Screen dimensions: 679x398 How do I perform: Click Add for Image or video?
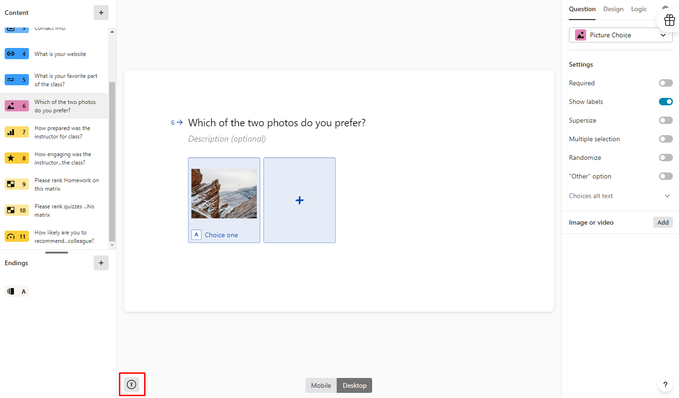tap(663, 222)
